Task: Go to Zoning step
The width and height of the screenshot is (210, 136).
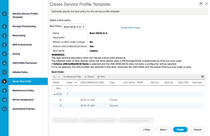Action: click(16, 54)
